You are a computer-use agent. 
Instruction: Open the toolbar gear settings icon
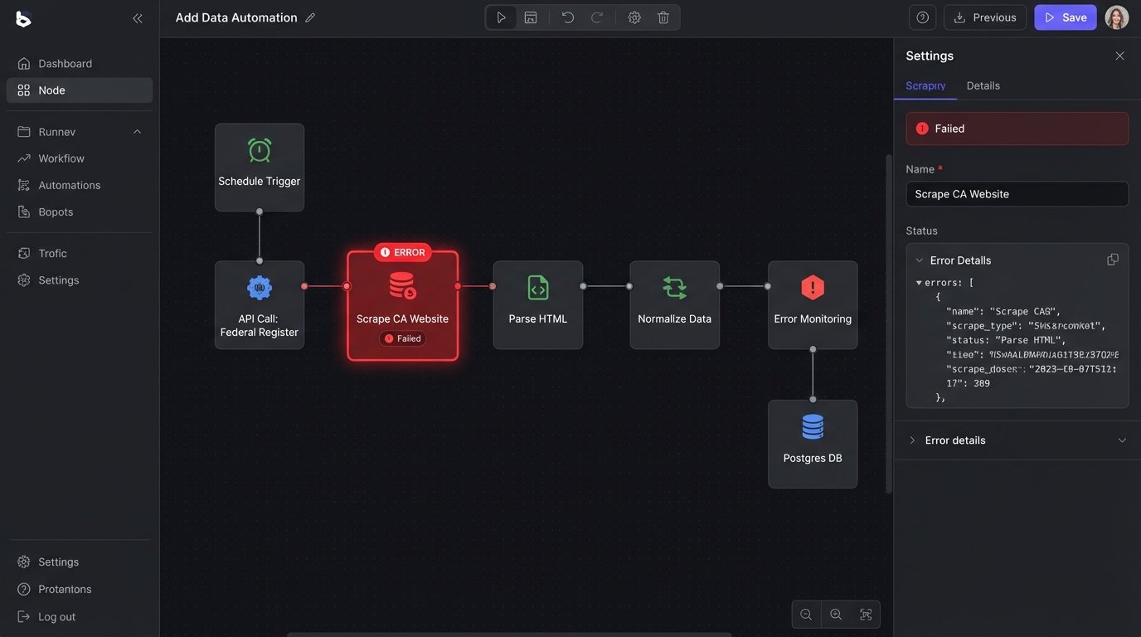click(634, 17)
